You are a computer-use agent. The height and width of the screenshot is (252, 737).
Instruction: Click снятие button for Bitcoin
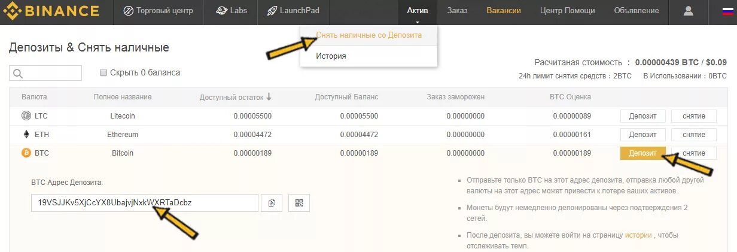point(694,153)
